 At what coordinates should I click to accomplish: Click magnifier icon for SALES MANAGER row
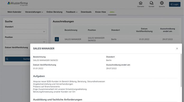57,39
